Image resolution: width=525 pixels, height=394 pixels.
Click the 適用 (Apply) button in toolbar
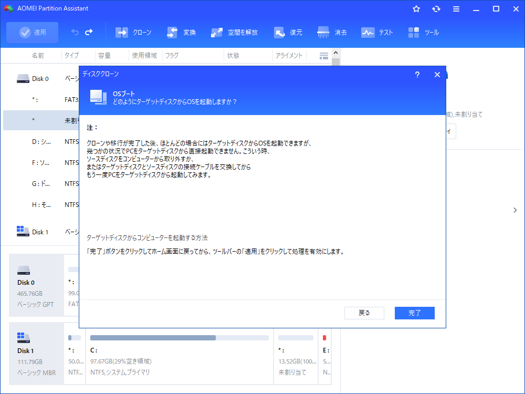tap(32, 33)
